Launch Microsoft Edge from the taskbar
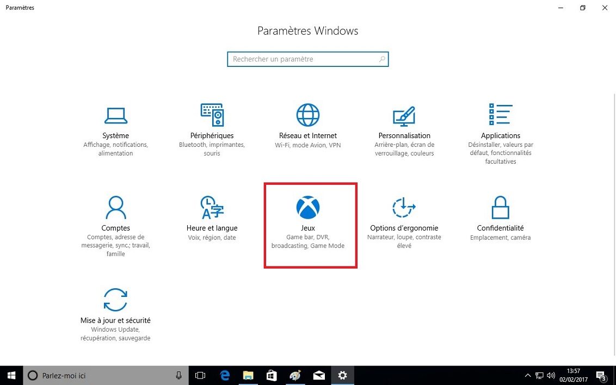This screenshot has width=616, height=385. coord(224,375)
